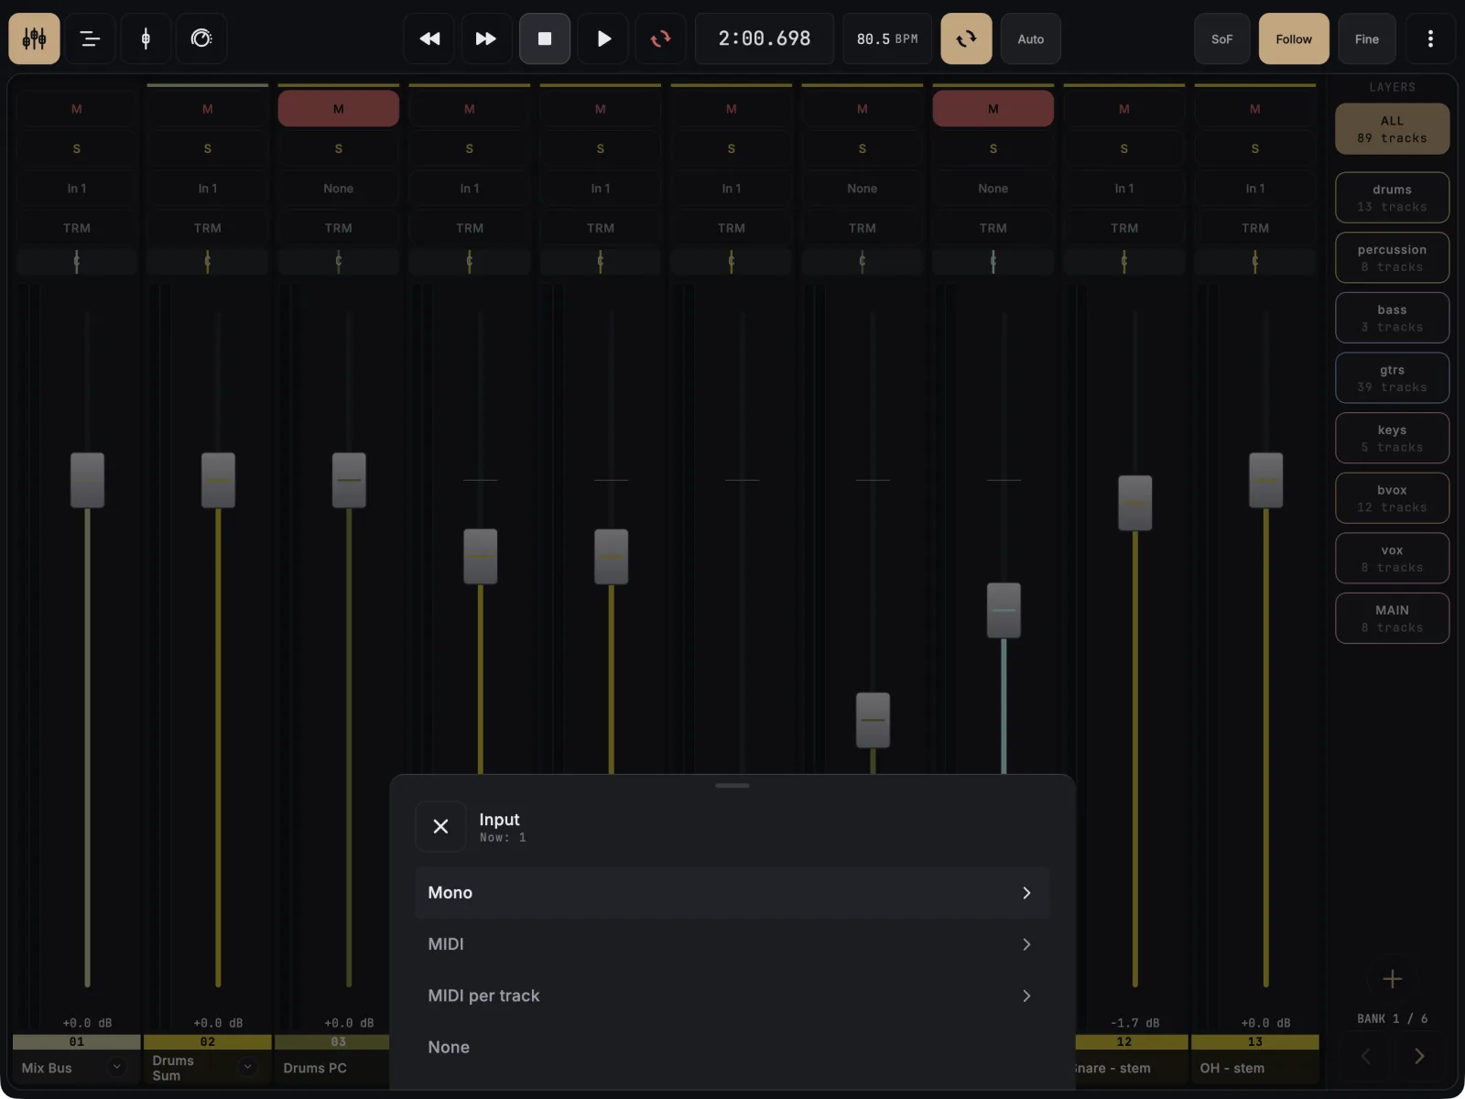Open the In 1 input selector on Mix Bus
Screen dimensions: 1465x1099
pyautogui.click(x=77, y=189)
